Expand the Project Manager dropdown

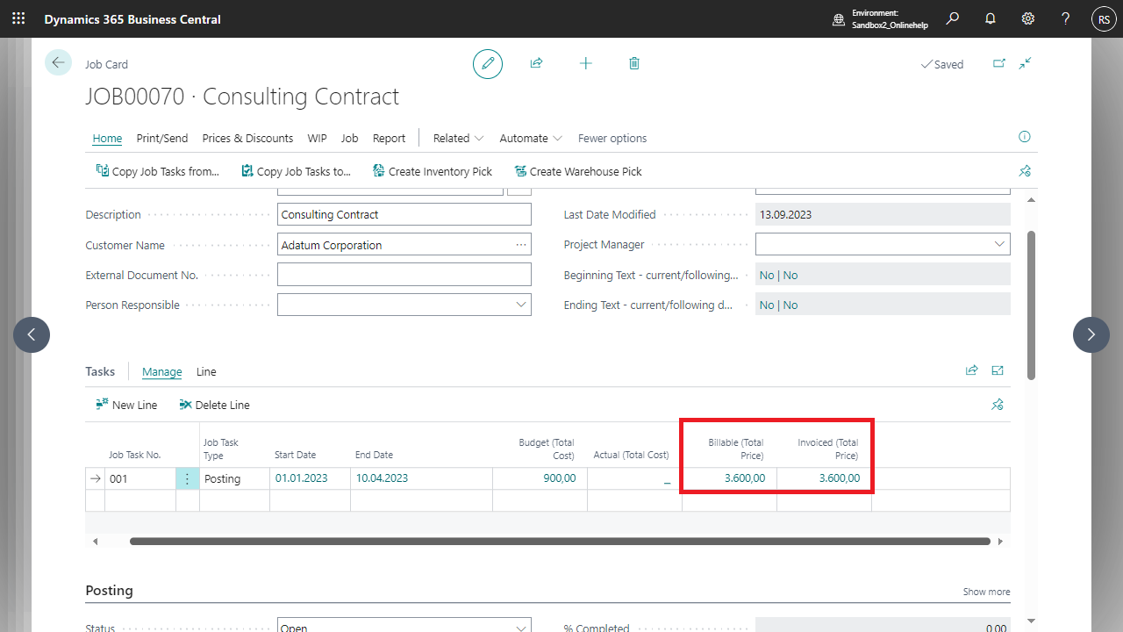[x=999, y=244]
